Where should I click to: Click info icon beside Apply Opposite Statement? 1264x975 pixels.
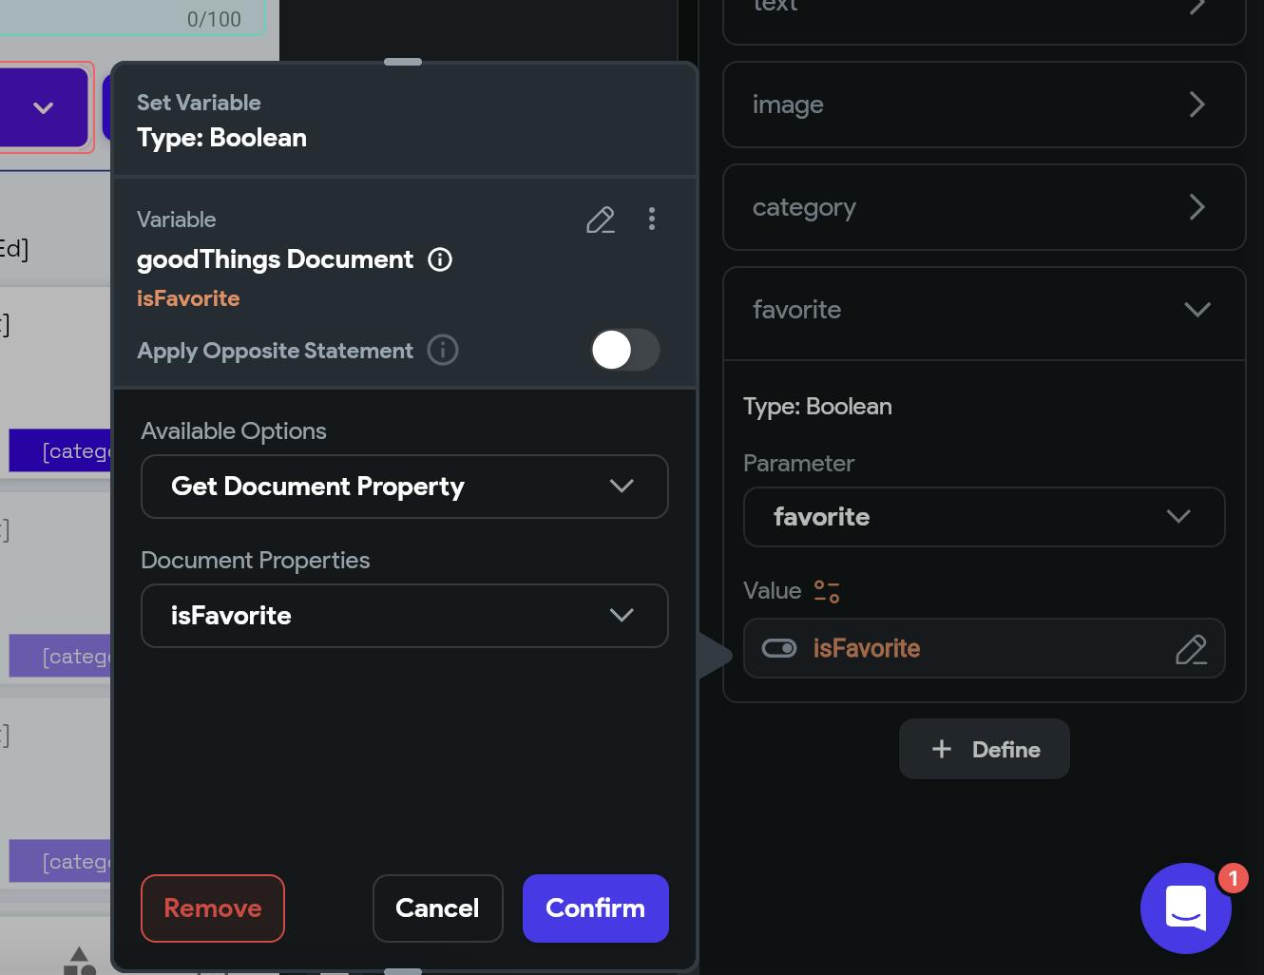pos(443,351)
